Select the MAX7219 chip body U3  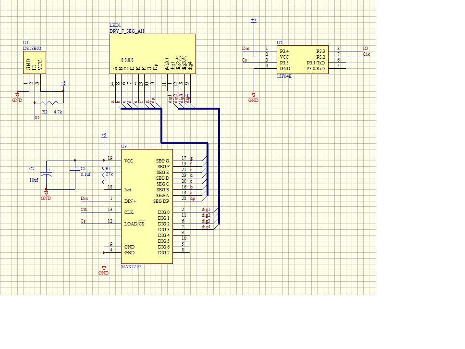click(x=147, y=207)
